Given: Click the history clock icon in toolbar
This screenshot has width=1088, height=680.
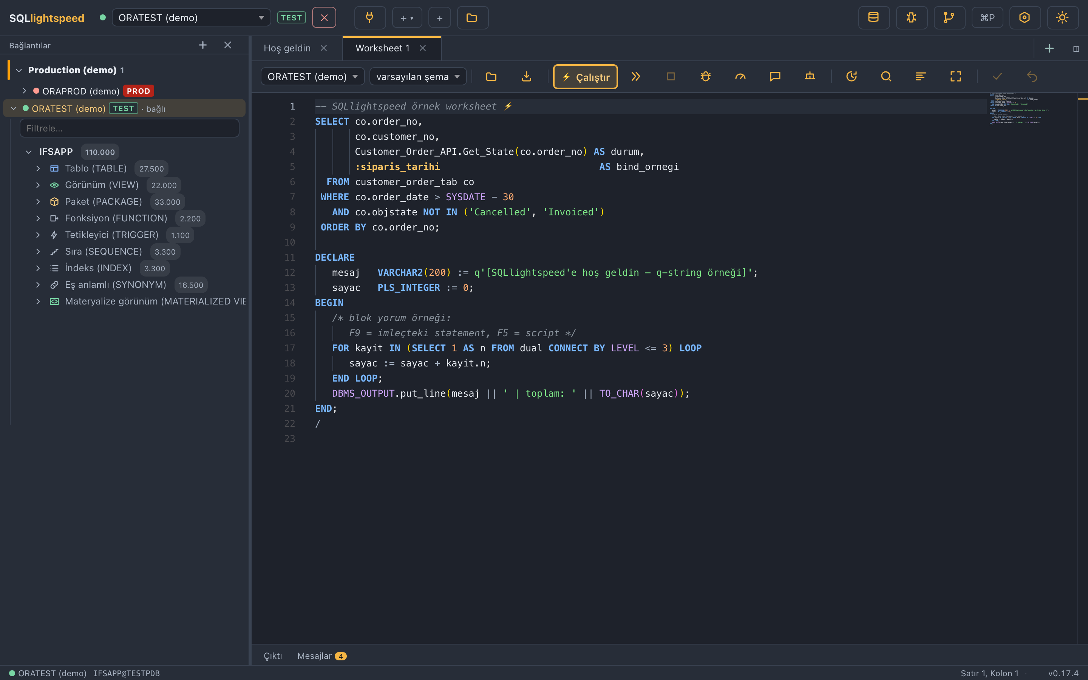Looking at the screenshot, I should tap(852, 76).
